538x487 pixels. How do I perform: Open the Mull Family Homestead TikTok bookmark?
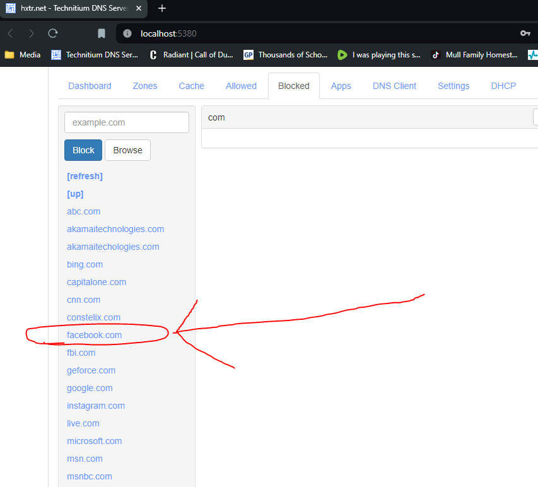click(474, 55)
